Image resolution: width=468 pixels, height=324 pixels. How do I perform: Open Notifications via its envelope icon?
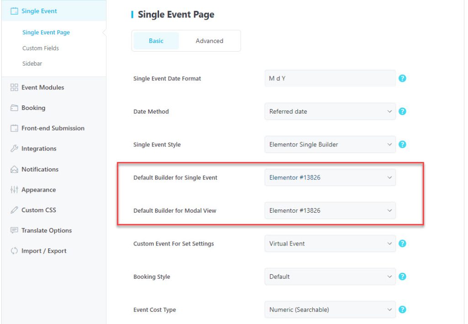click(14, 169)
